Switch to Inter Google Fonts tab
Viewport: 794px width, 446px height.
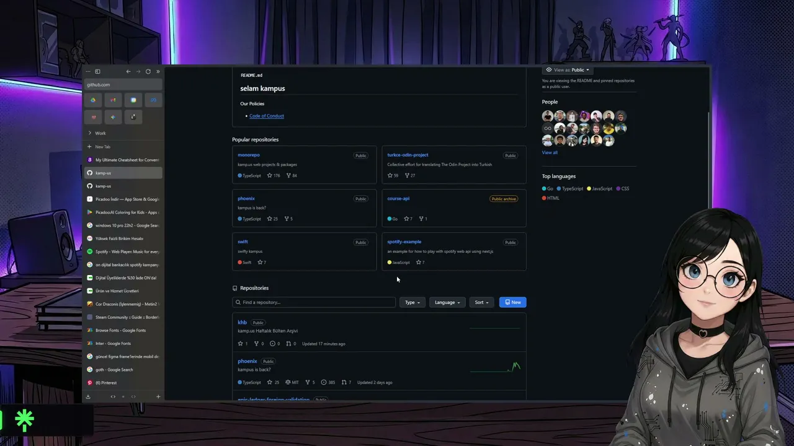tap(123, 343)
